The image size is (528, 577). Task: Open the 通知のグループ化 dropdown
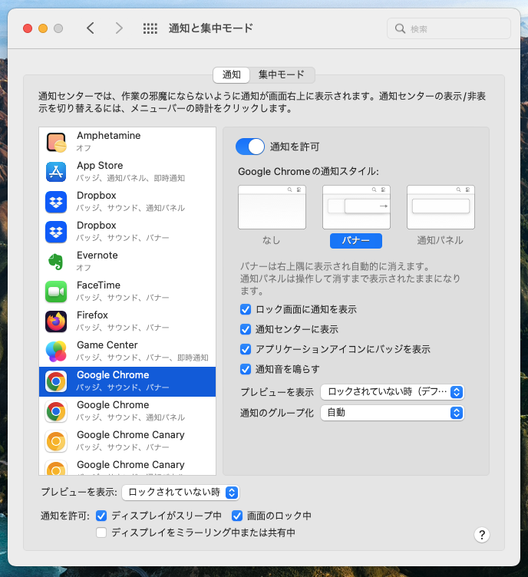coord(392,413)
